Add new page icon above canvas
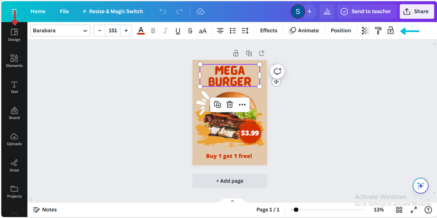This screenshot has height=218, width=437. point(262,53)
